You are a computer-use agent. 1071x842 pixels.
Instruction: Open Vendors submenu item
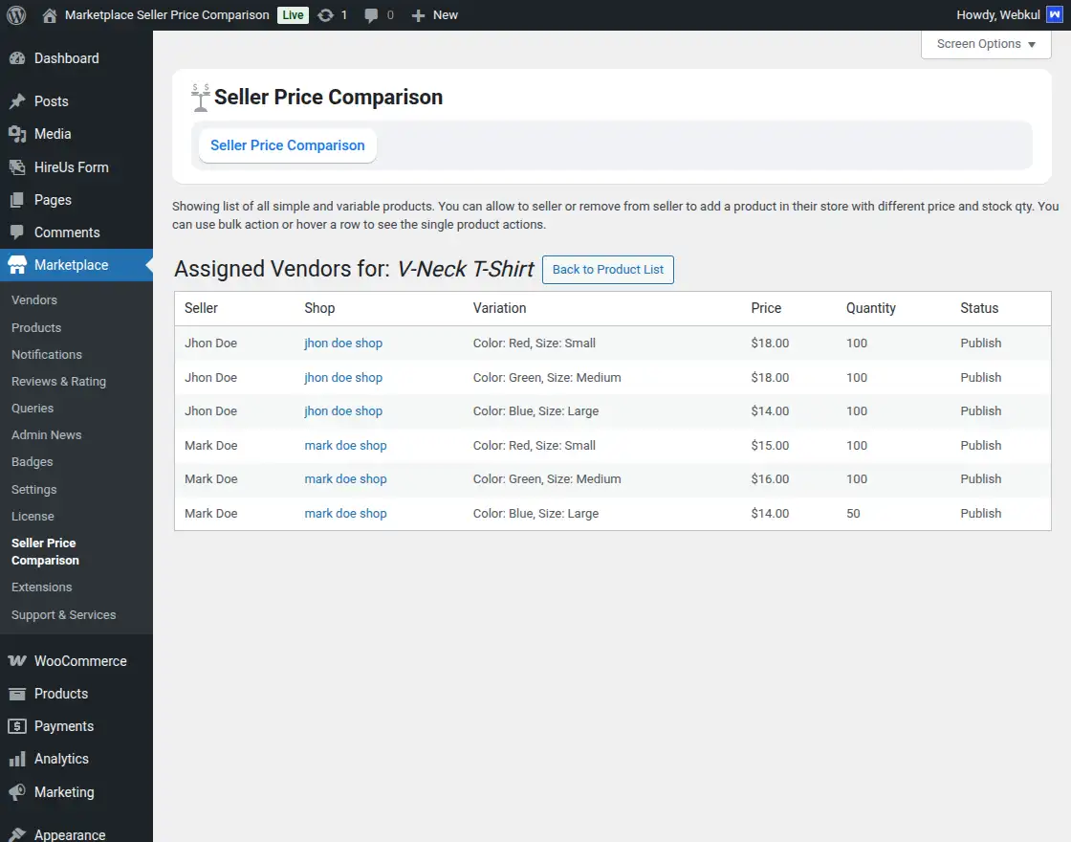[x=34, y=300]
